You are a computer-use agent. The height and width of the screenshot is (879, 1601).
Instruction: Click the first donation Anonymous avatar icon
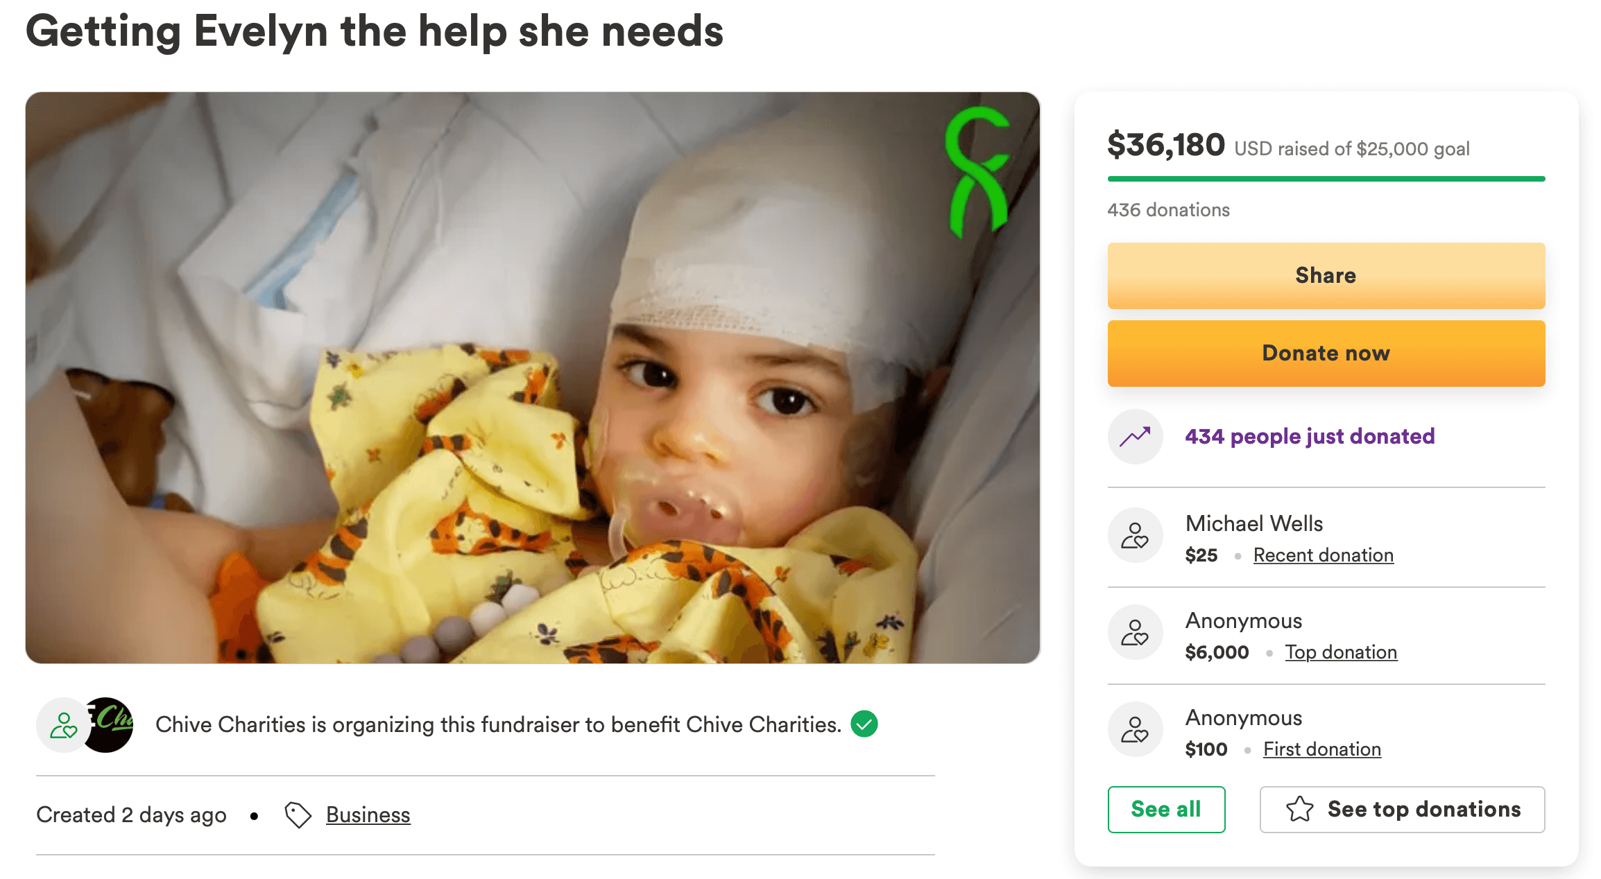[1135, 730]
